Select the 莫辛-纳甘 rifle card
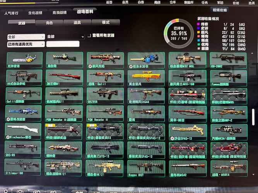258x193 pixels. tap(188, 114)
